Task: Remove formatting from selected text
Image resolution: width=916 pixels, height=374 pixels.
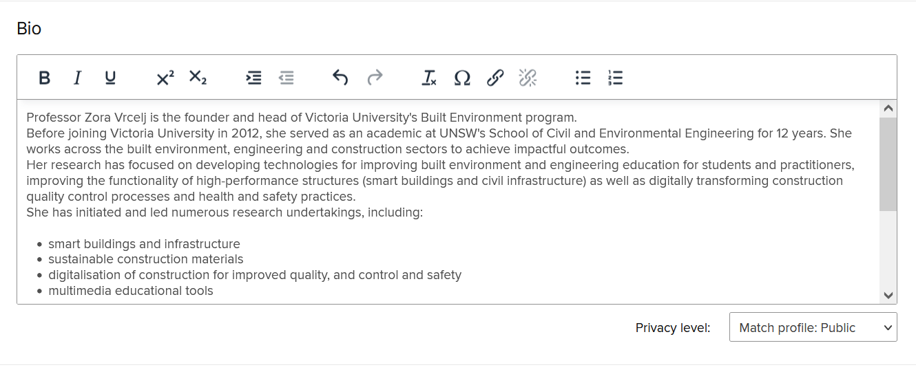Action: [x=429, y=78]
